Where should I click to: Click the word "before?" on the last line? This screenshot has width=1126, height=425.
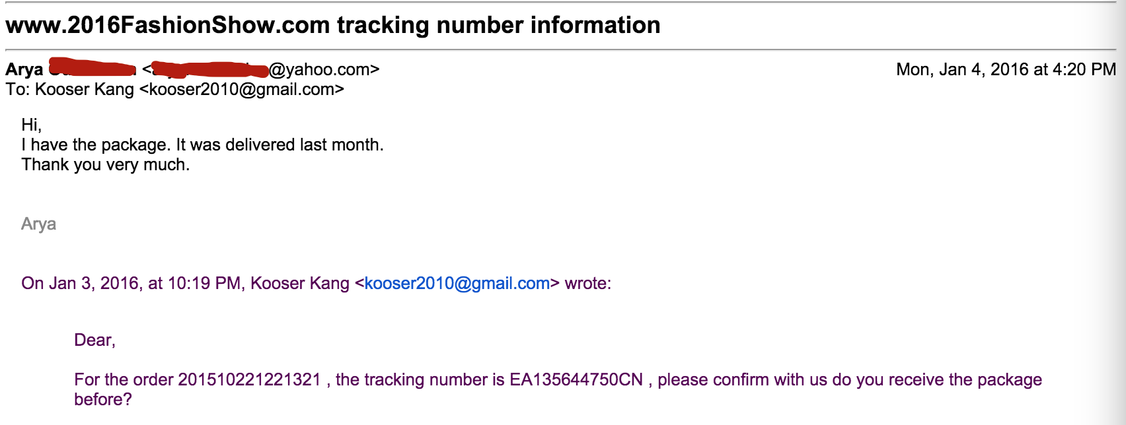(102, 399)
